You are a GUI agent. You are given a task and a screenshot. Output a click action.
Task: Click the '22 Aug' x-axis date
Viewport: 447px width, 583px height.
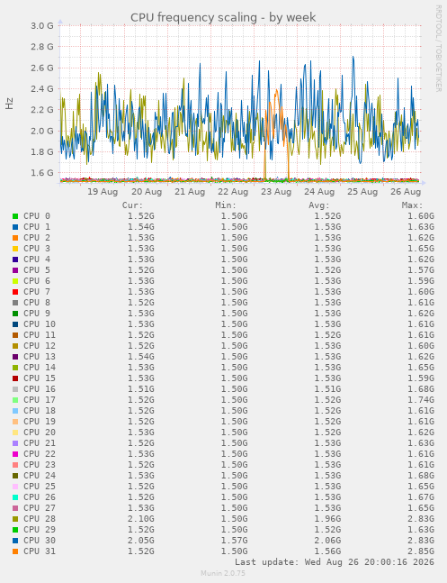pos(233,192)
